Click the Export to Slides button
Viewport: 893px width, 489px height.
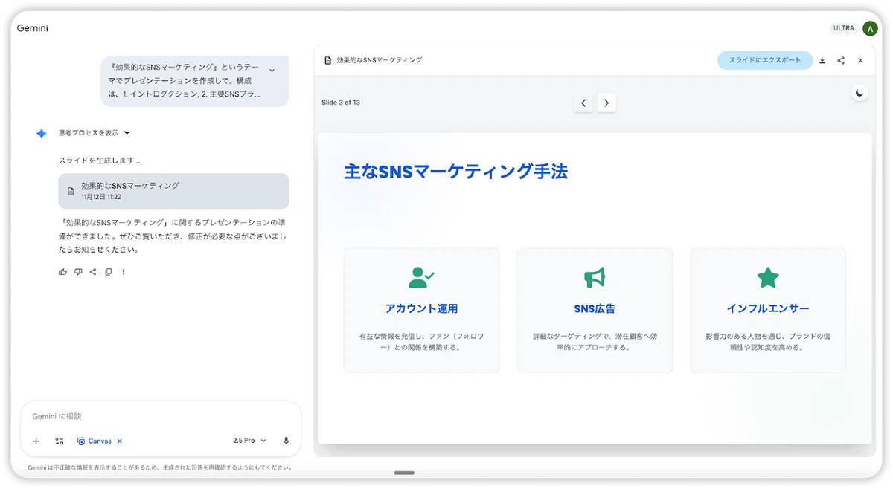(765, 60)
